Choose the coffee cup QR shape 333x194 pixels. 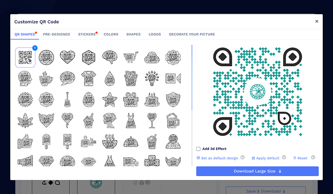coord(46,78)
